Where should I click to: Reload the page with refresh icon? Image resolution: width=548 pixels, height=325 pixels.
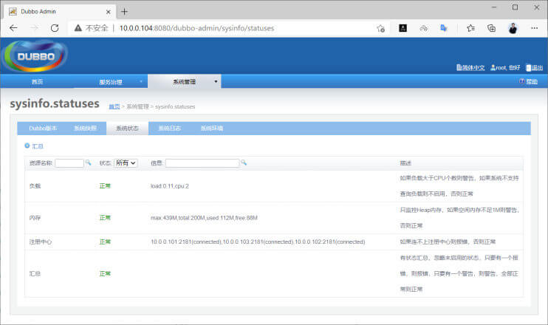click(x=55, y=28)
